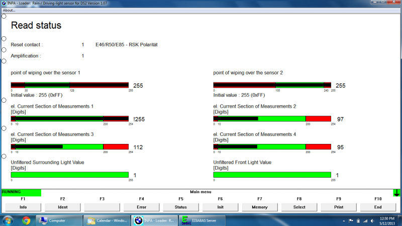
Task: Open EDIABAS Server from the taskbar
Action: [x=203, y=220]
